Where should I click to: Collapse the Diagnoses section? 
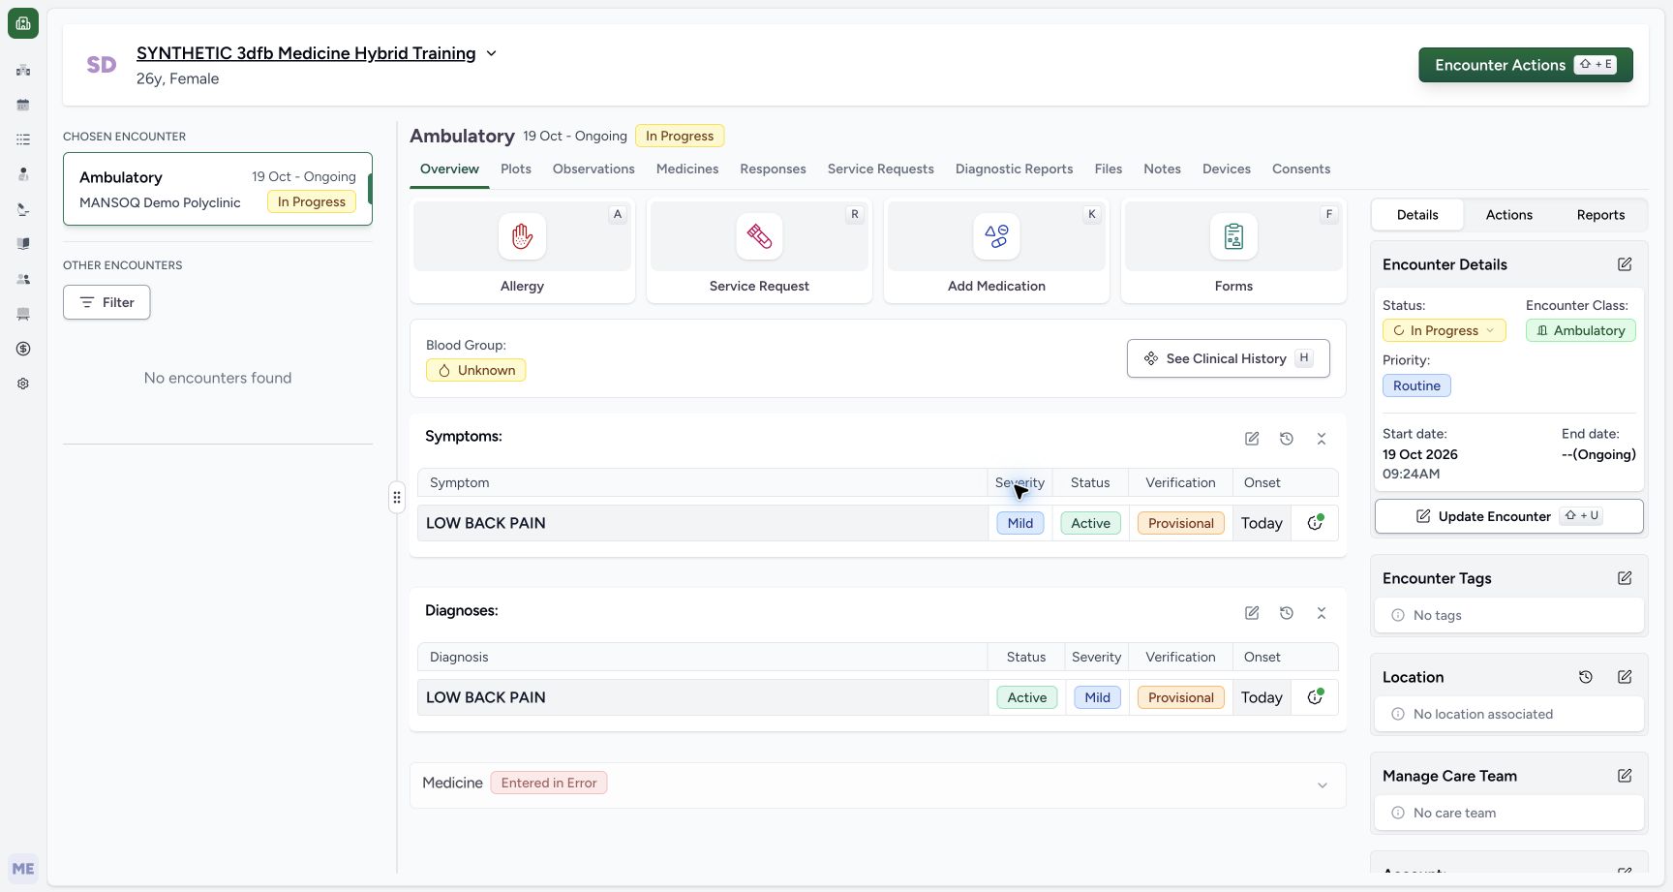[x=1322, y=613]
